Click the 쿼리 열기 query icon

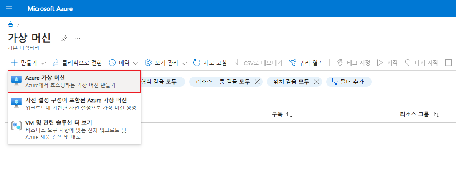pyautogui.click(x=293, y=63)
